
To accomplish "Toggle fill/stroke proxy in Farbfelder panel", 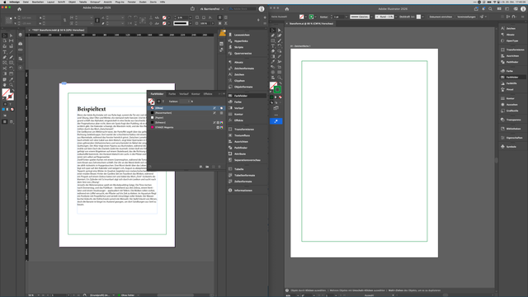I will (151, 101).
